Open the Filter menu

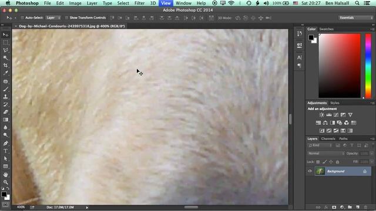coord(140,3)
